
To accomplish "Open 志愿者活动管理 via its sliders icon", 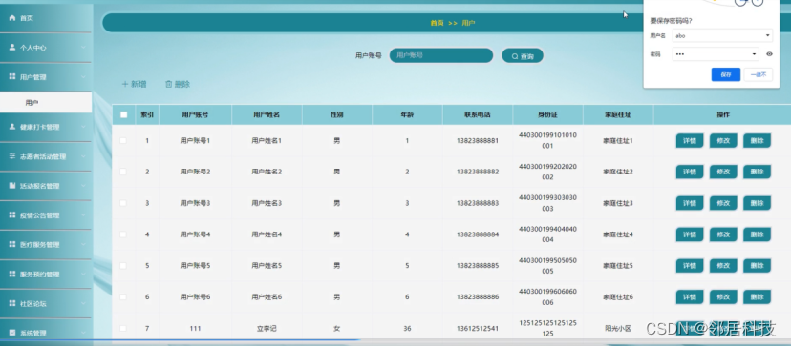I will (x=12, y=156).
